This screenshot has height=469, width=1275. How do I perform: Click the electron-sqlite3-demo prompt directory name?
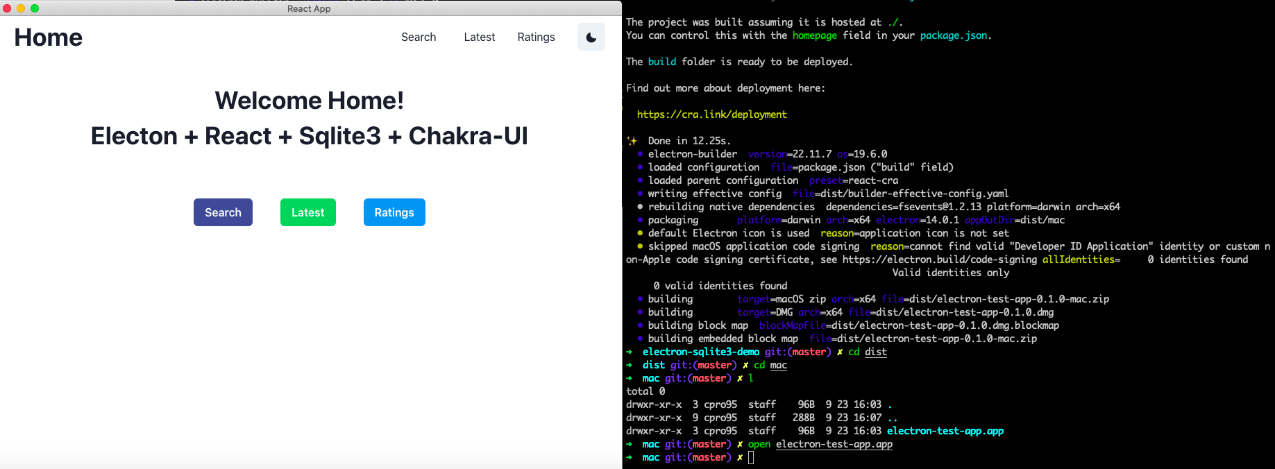pos(701,352)
